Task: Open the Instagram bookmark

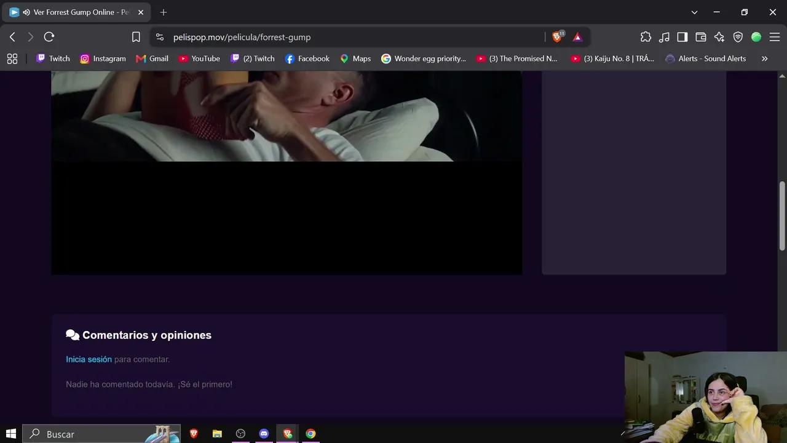Action: [103, 58]
